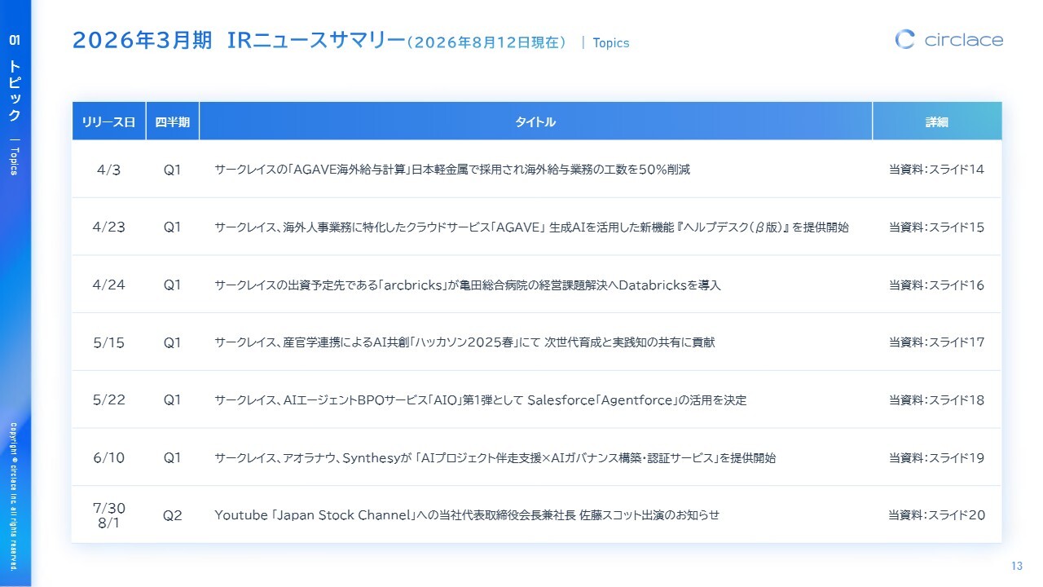This screenshot has width=1043, height=587.
Task: Click Q1 in the 6/10 row
Action: pyautogui.click(x=173, y=458)
